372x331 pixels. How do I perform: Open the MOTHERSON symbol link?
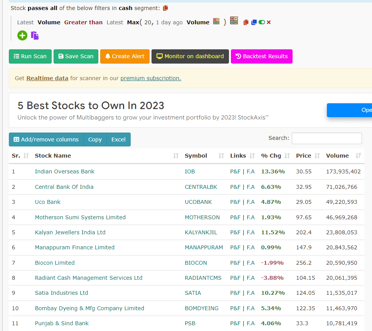[202, 217]
